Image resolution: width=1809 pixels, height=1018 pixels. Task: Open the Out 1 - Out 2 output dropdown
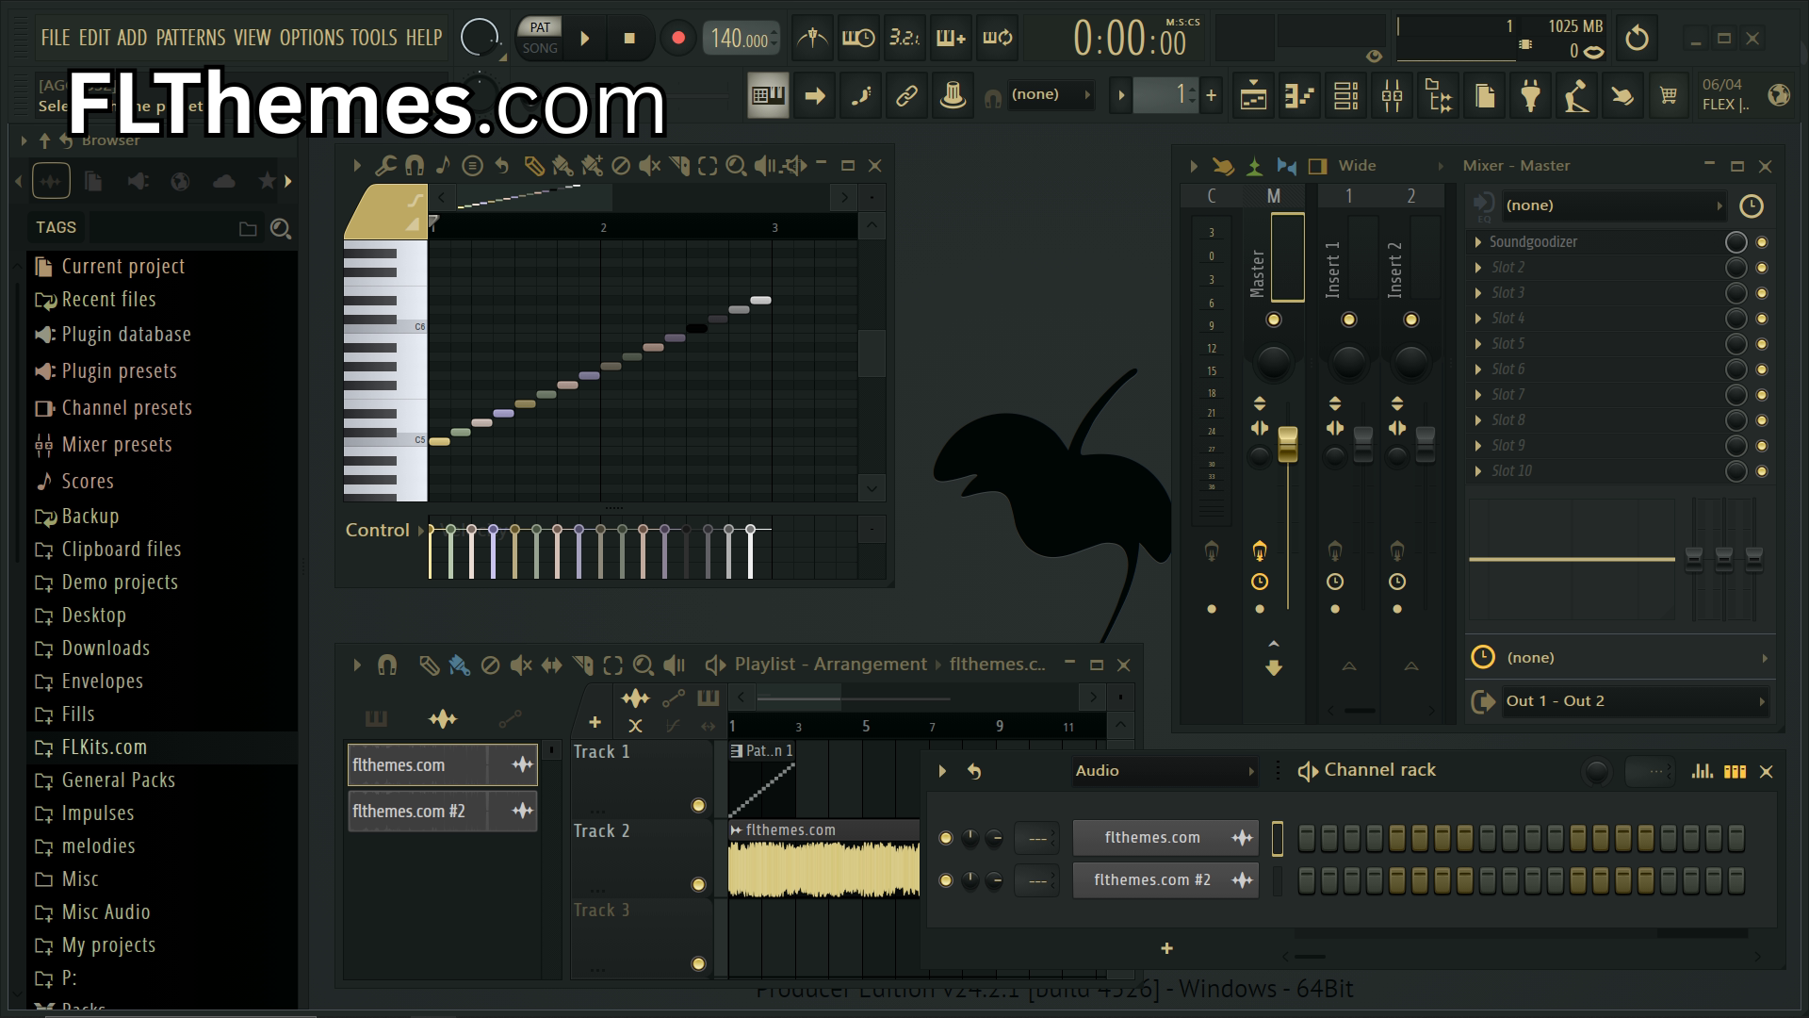[1634, 701]
